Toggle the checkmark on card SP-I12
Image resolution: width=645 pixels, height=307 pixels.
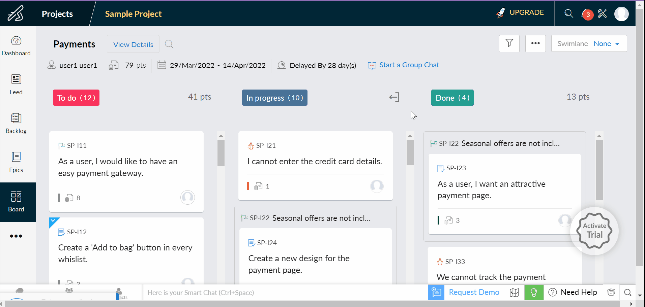[53, 221]
